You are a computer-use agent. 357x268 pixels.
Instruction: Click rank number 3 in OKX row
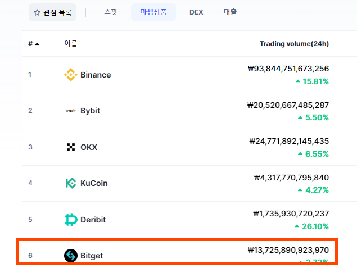pos(30,147)
